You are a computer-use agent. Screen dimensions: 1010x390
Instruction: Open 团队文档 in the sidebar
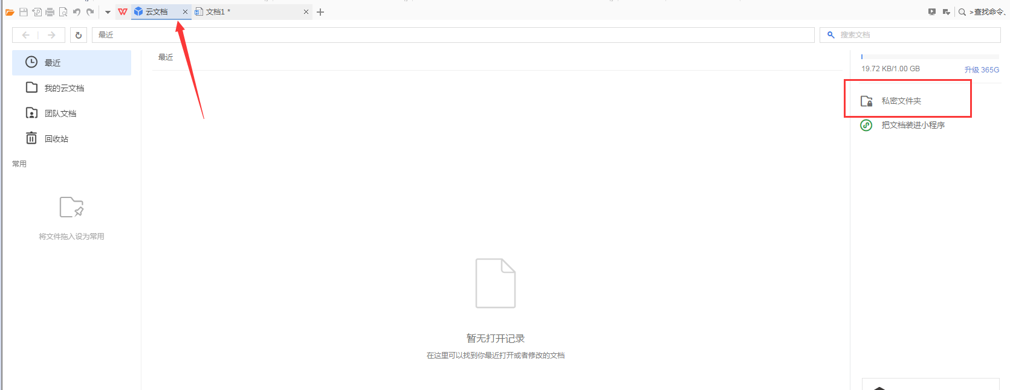click(71, 113)
